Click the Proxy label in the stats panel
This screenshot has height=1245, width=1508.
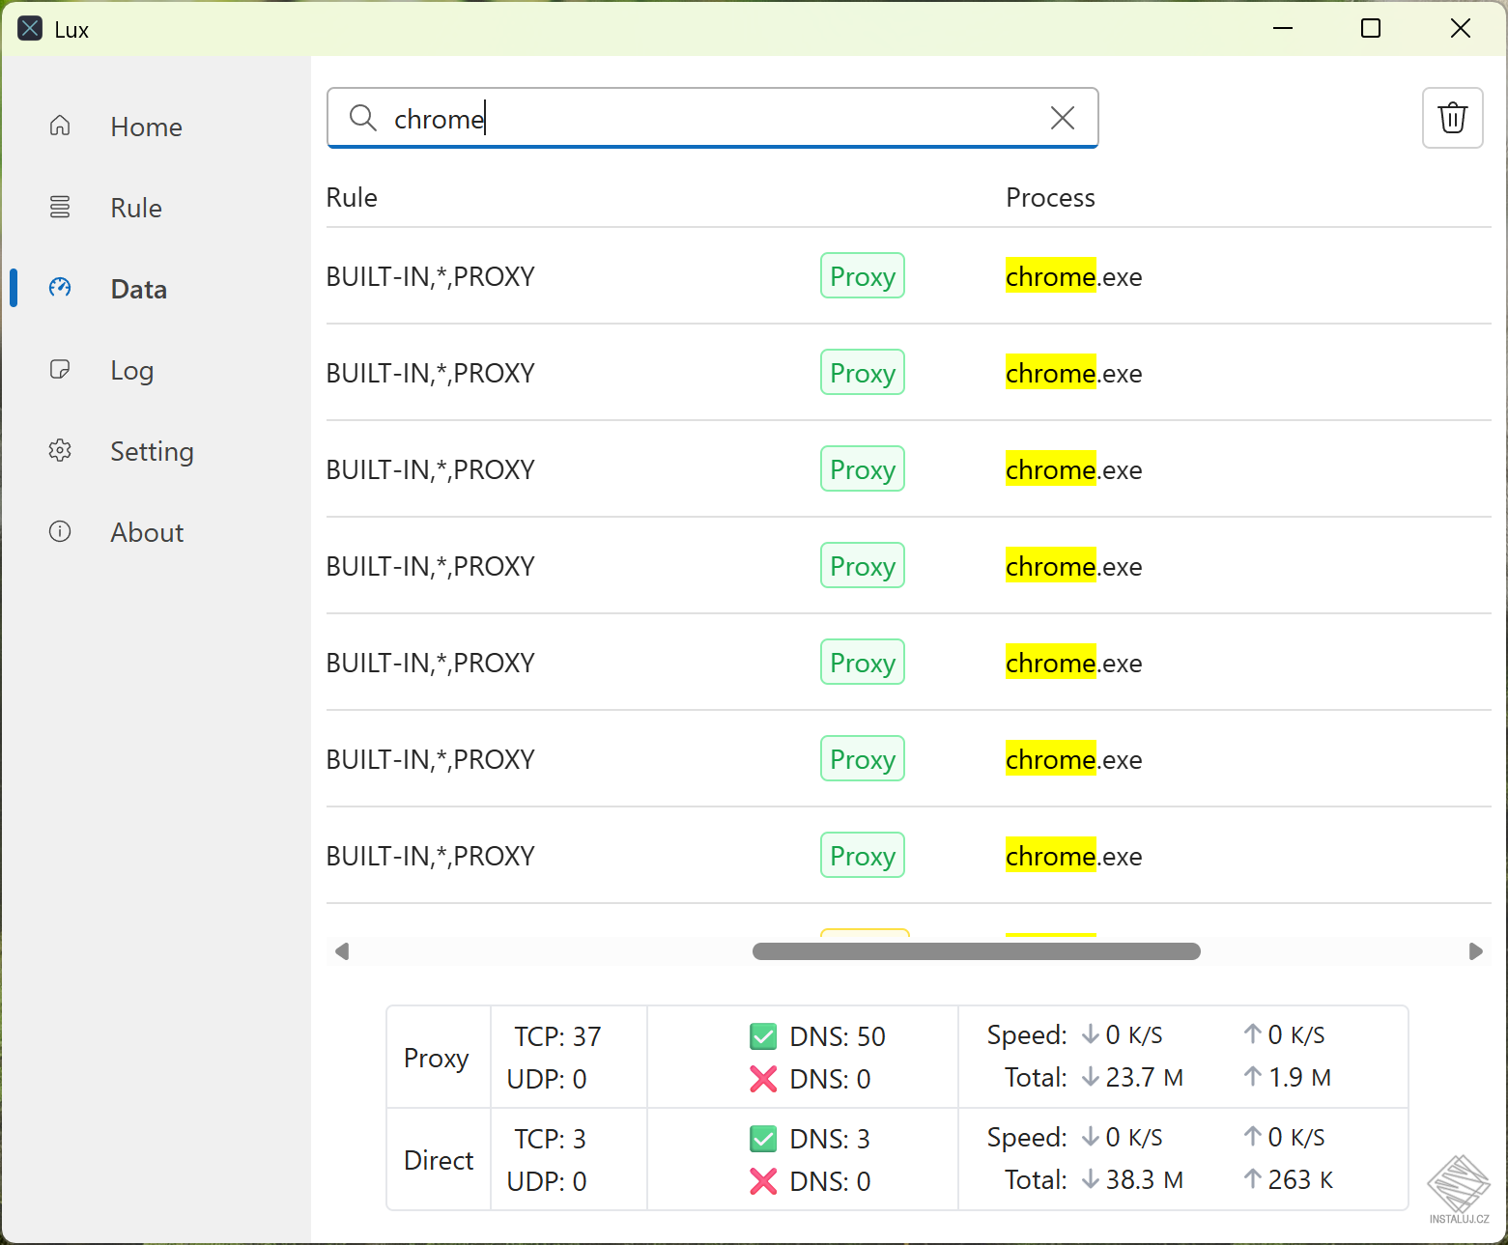click(437, 1059)
